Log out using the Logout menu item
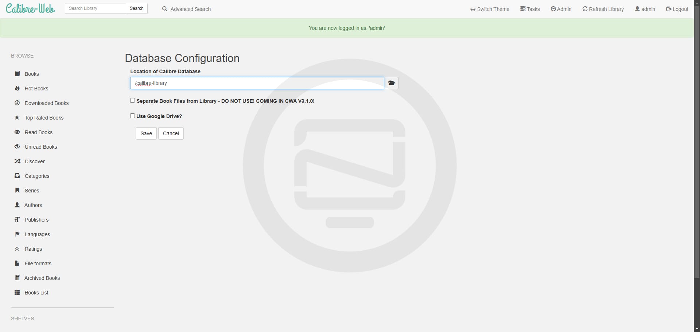Image resolution: width=700 pixels, height=332 pixels. tap(676, 9)
